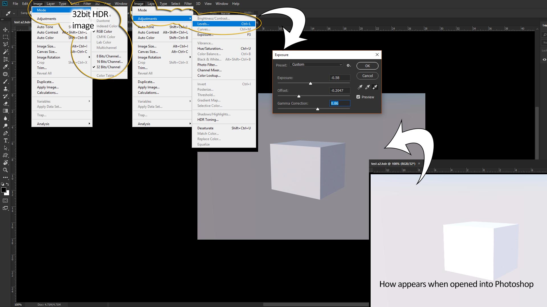547x307 pixels.
Task: Open the Help menu
Action: pyautogui.click(x=236, y=4)
